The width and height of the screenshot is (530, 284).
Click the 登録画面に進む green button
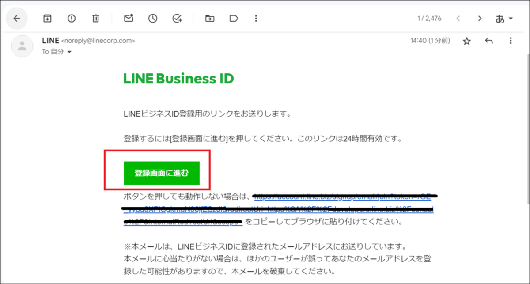coord(162,173)
